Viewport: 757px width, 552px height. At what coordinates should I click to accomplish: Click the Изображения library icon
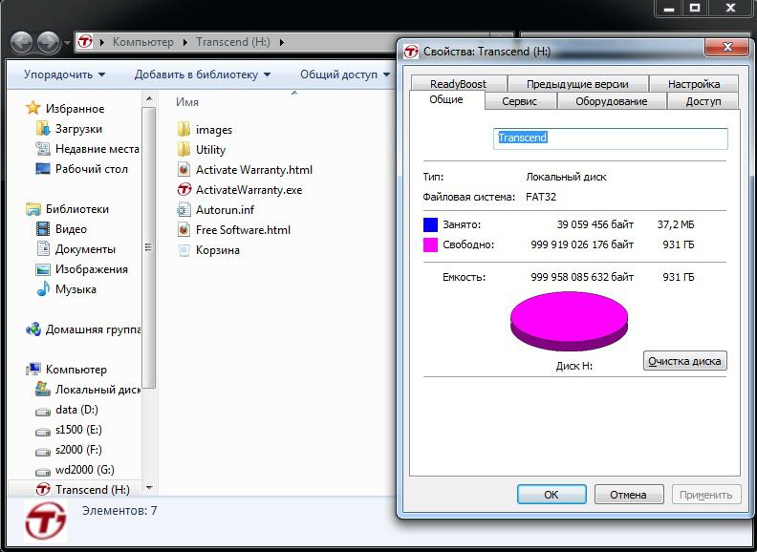click(x=42, y=269)
